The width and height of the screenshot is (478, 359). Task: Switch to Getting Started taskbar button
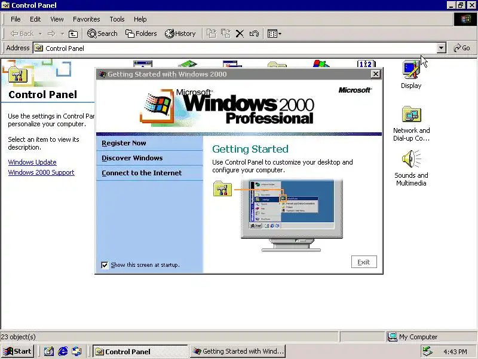pyautogui.click(x=238, y=351)
